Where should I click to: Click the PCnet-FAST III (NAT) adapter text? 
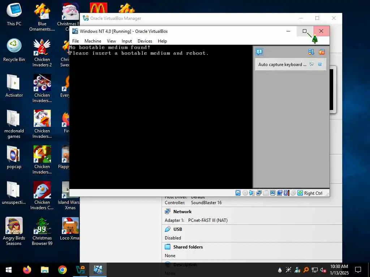click(x=208, y=220)
